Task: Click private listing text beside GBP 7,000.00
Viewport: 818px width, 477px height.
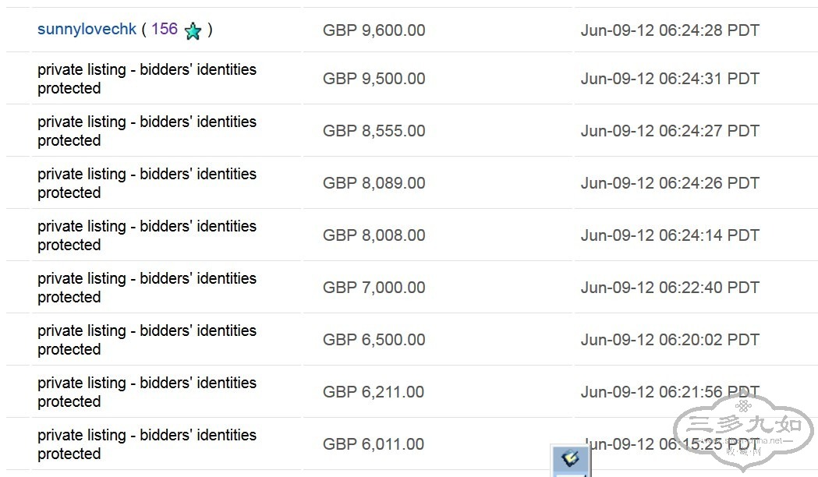Action: pyautogui.click(x=147, y=288)
